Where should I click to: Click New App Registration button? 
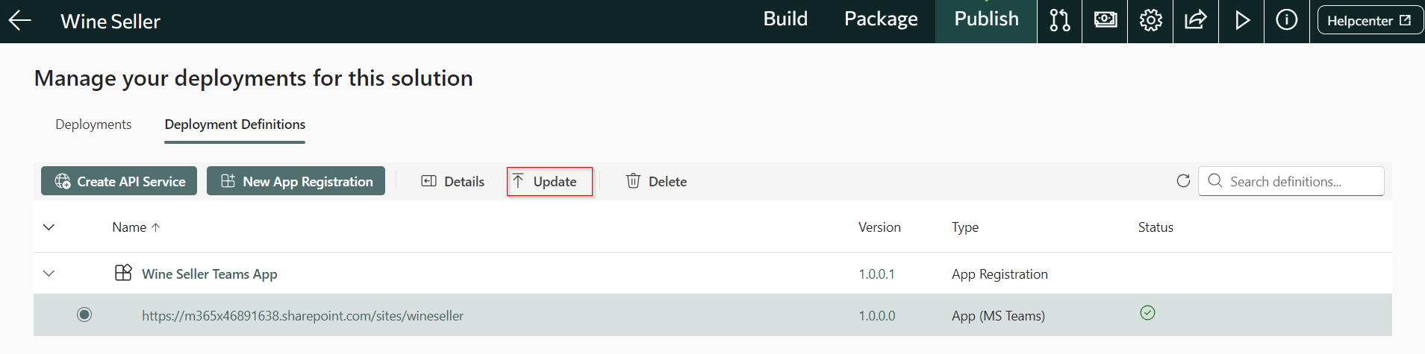[x=296, y=181]
